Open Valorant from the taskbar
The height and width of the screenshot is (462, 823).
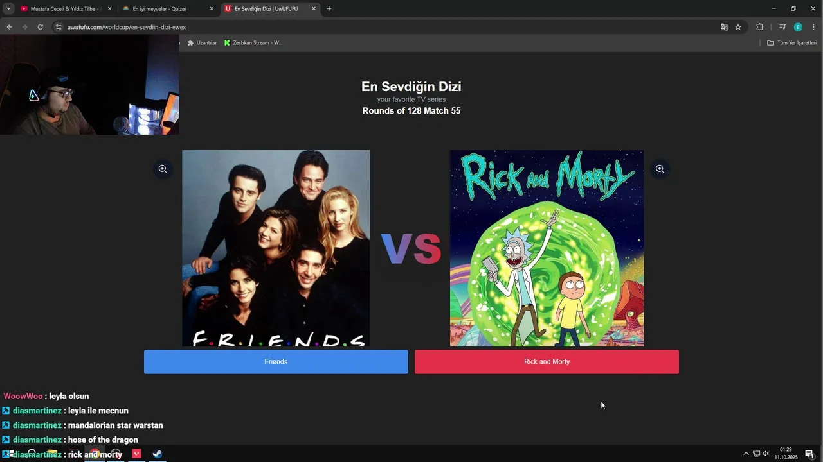pos(136,454)
